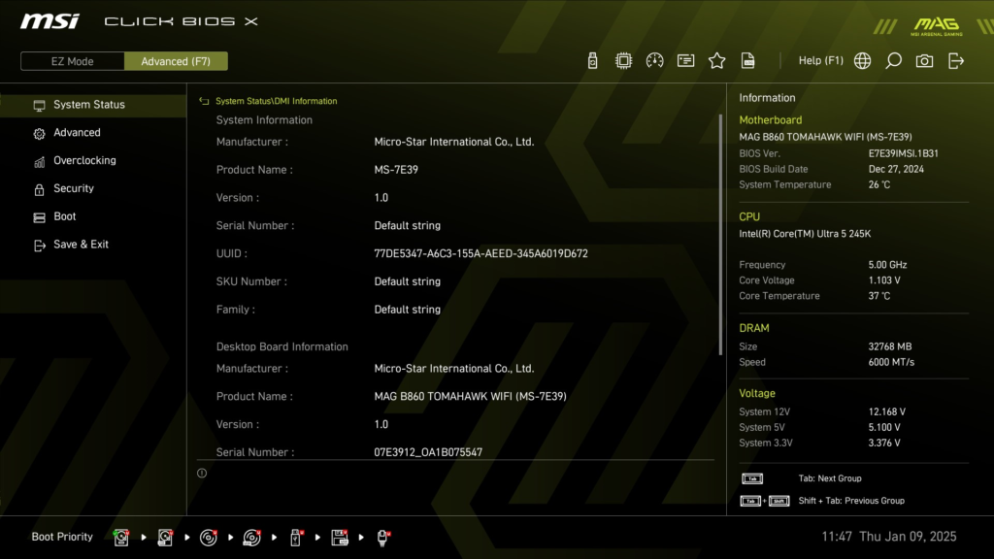Take a screenshot with the camera icon
The image size is (994, 559).
click(x=923, y=59)
